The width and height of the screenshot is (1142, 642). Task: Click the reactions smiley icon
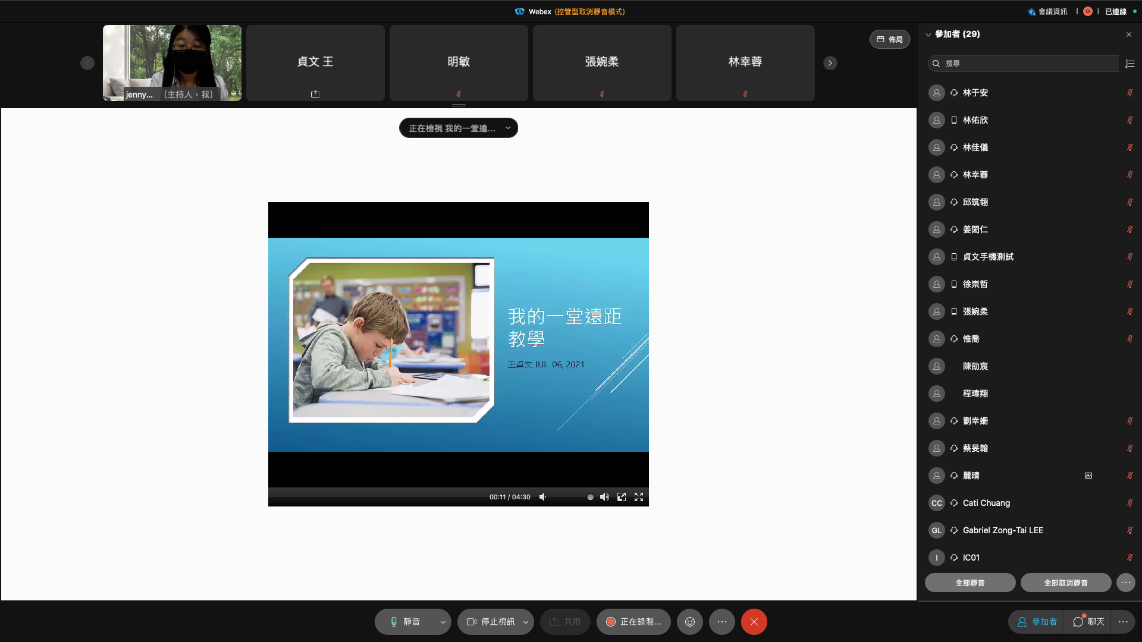690,622
